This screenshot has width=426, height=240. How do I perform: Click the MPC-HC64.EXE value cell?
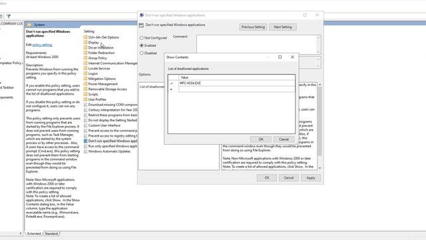(237, 83)
